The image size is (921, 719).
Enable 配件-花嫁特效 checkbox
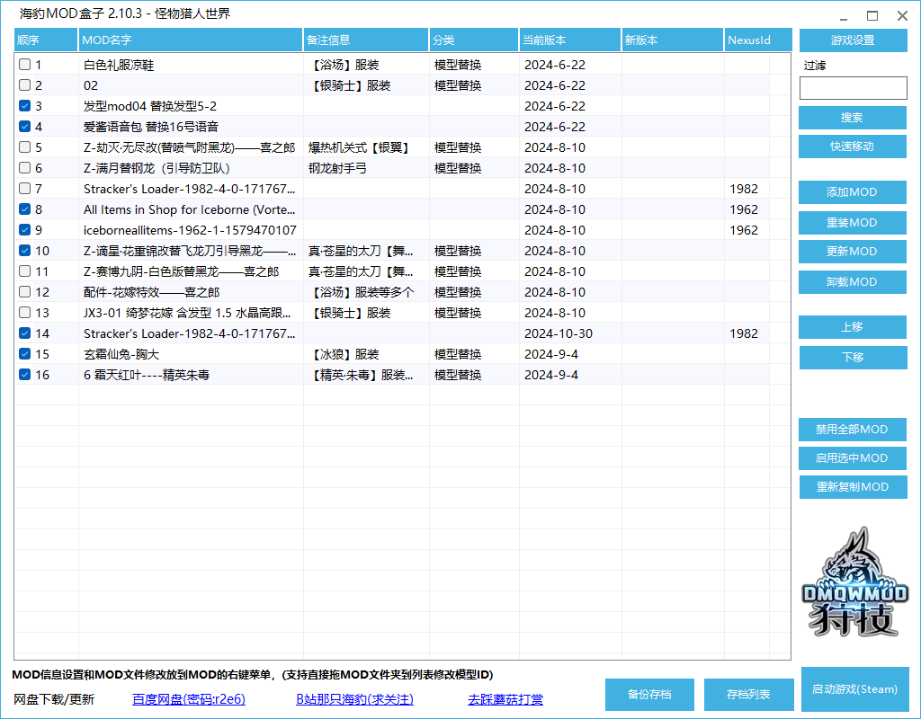click(24, 292)
